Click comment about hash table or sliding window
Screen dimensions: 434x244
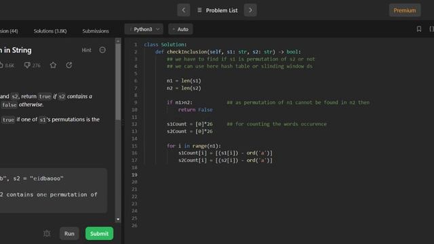239,66
